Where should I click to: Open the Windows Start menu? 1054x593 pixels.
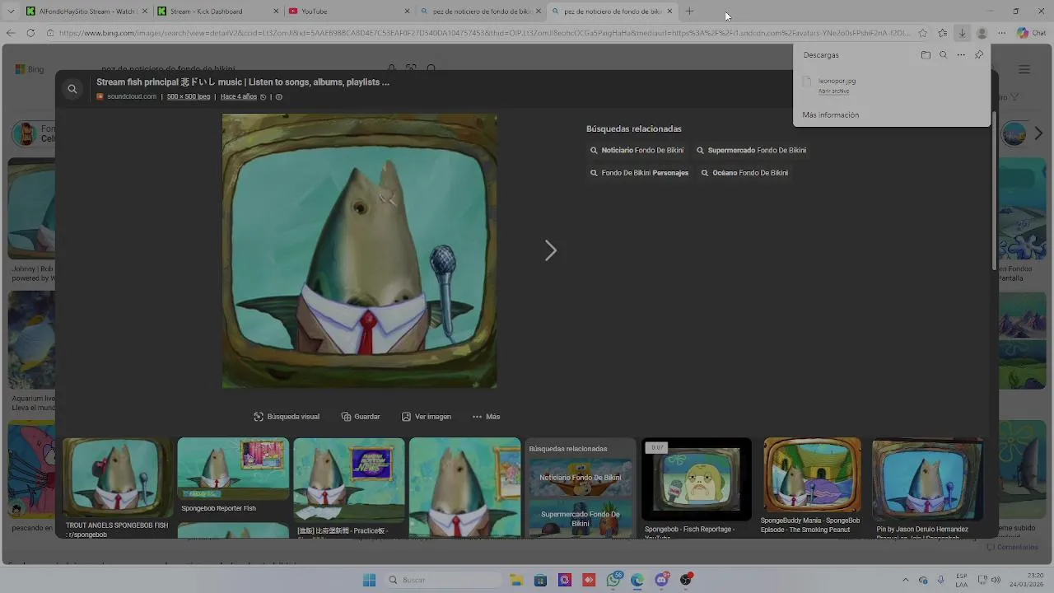(369, 580)
